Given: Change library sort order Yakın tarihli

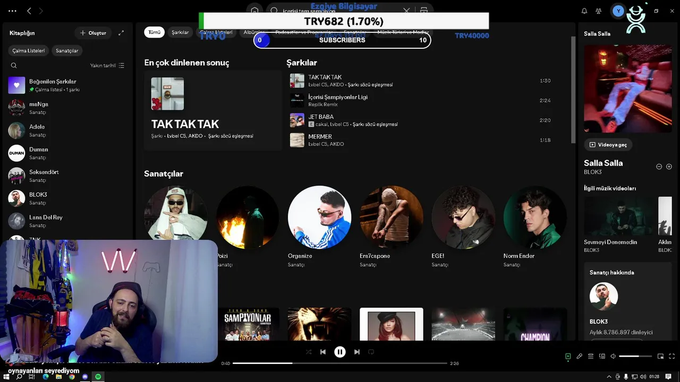Looking at the screenshot, I should (x=107, y=66).
